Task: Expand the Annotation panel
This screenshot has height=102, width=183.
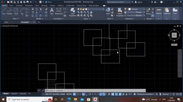Action: pyautogui.click(x=58, y=19)
